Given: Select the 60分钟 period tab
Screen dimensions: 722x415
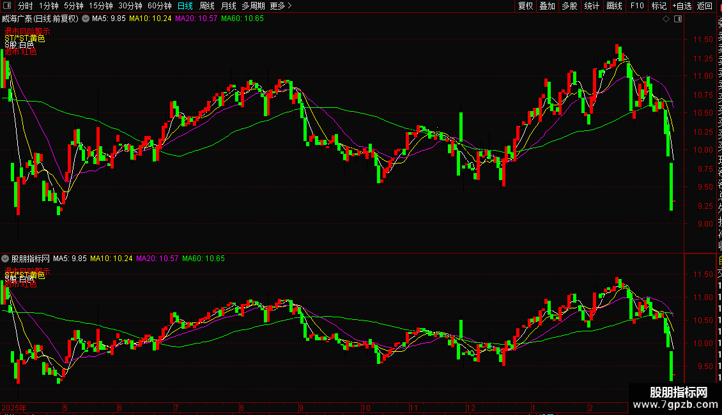Looking at the screenshot, I should click(x=159, y=6).
